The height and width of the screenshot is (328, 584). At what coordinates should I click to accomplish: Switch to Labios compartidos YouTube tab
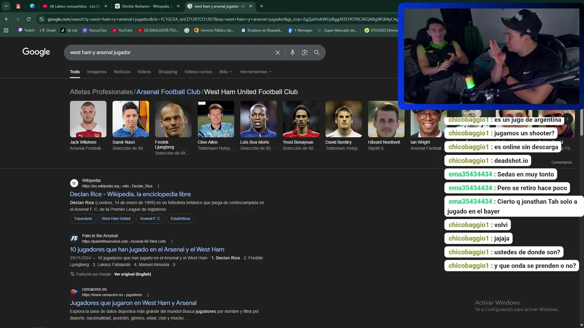point(74,6)
